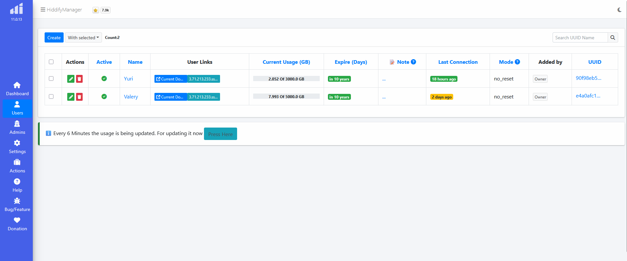Viewport: 627px width, 261px height.
Task: Click Valery's usage progress bar
Action: click(286, 96)
